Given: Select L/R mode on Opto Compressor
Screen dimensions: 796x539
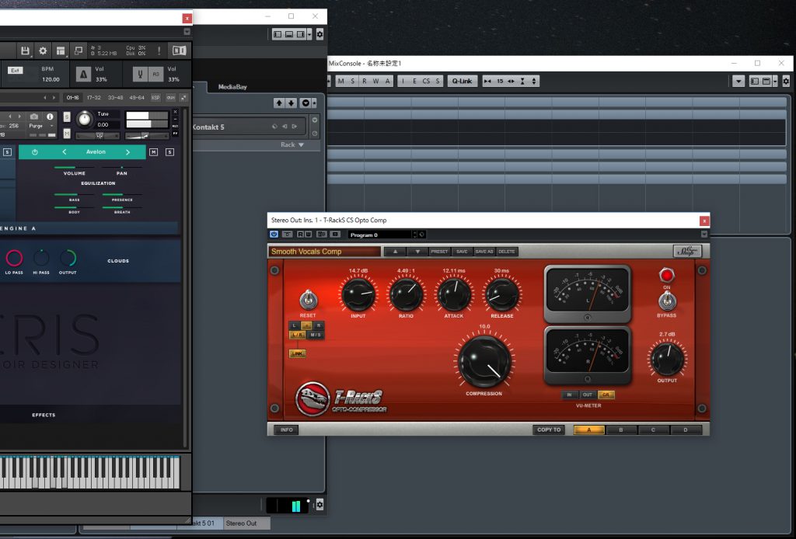Looking at the screenshot, I should pos(297,335).
